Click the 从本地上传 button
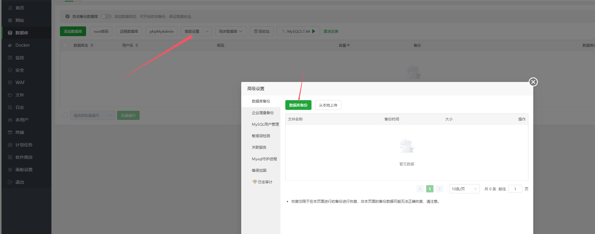The image size is (595, 234). point(328,105)
